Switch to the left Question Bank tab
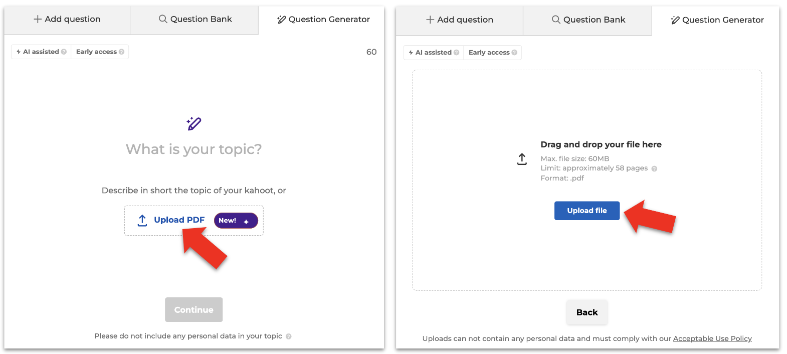Image resolution: width=787 pixels, height=354 pixels. [x=194, y=20]
